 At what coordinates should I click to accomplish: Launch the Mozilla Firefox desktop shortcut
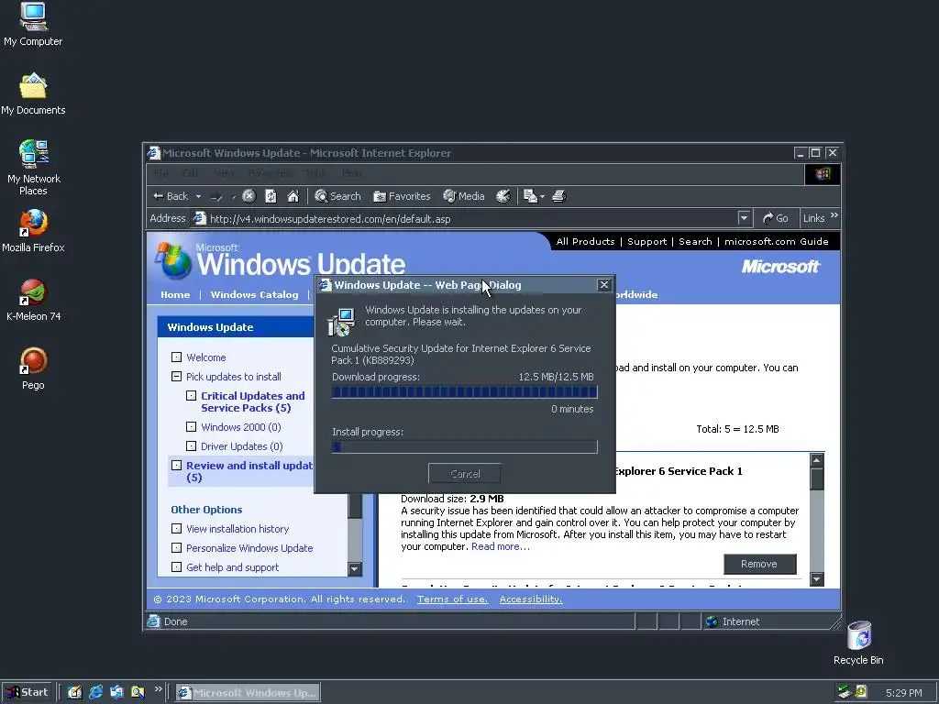tap(33, 231)
